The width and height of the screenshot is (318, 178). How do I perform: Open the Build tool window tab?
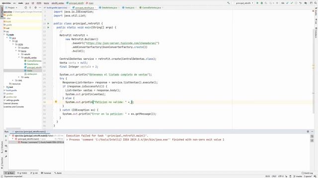click(x=58, y=173)
